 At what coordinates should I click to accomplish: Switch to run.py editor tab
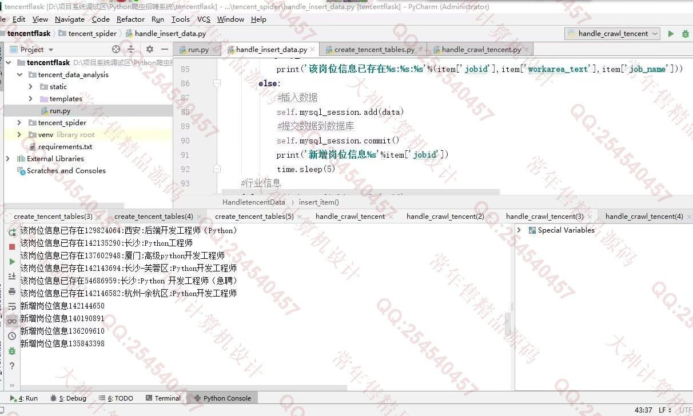point(198,50)
